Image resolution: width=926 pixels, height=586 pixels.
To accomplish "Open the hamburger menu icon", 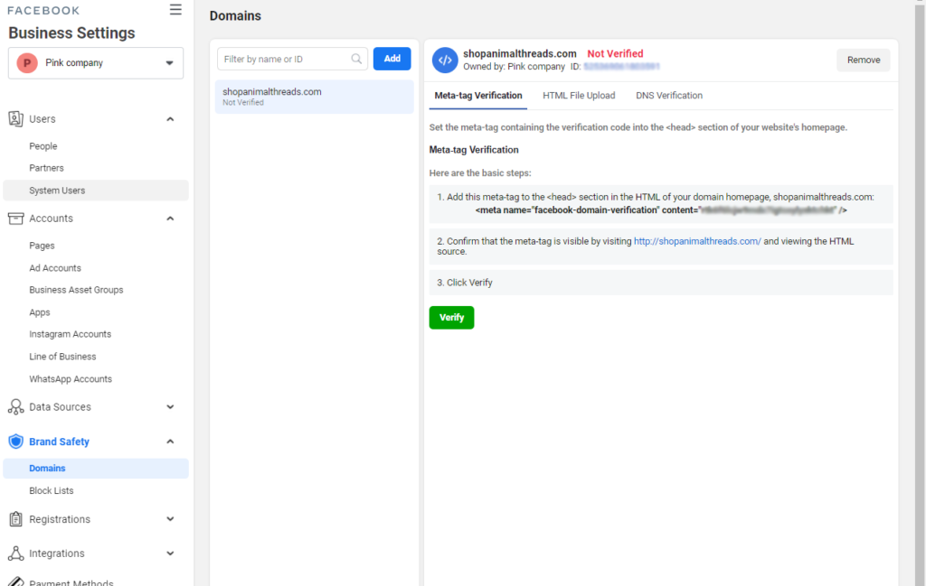I will (x=175, y=9).
